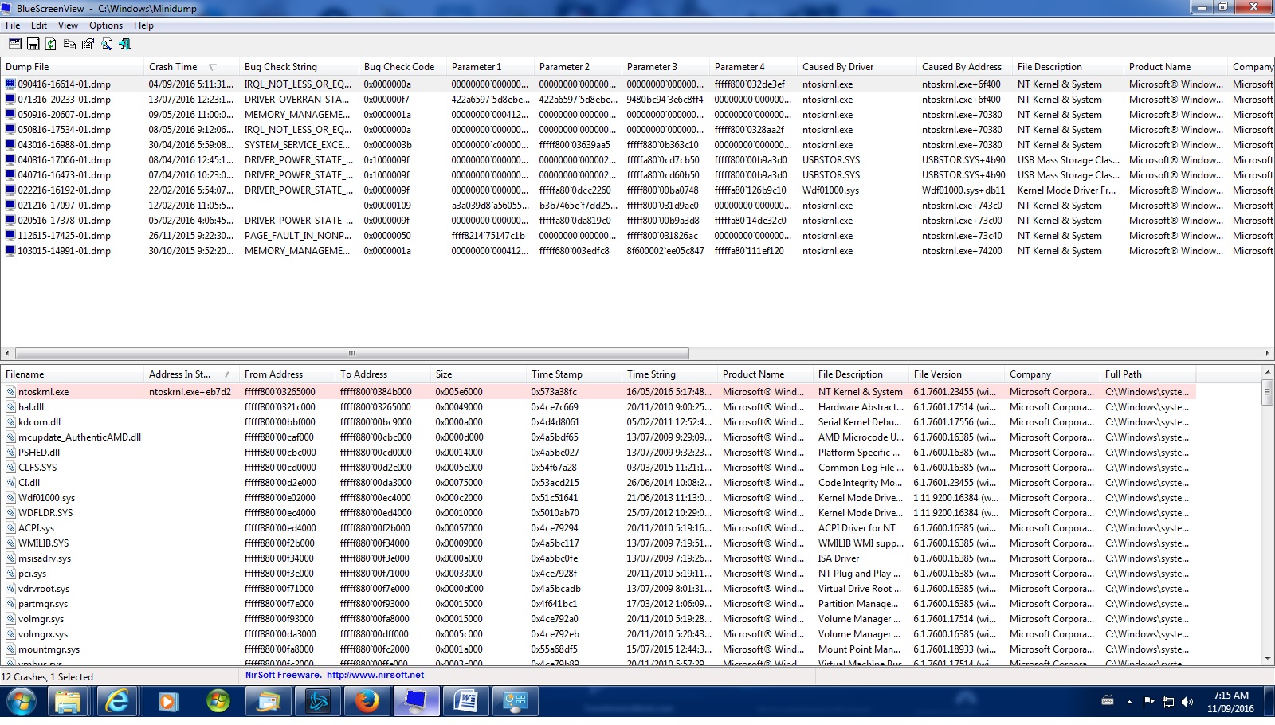Open Windows Media Player from the taskbar
The height and width of the screenshot is (725, 1275).
click(167, 702)
